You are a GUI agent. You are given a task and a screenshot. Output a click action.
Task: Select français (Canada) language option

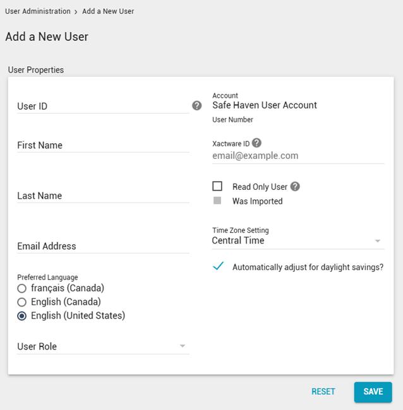coord(21,289)
